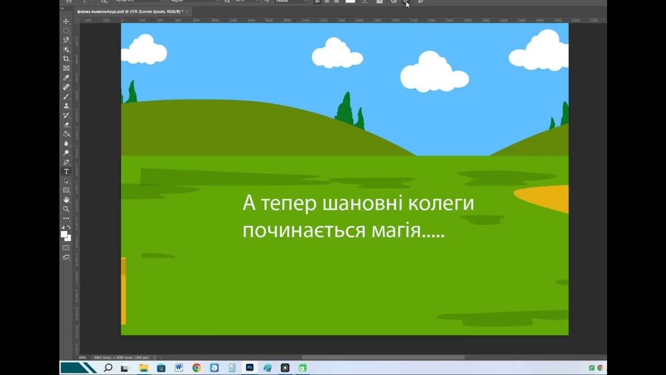Viewport: 666px width, 375px height.
Task: Select the Dodge tool
Action: coord(66,153)
